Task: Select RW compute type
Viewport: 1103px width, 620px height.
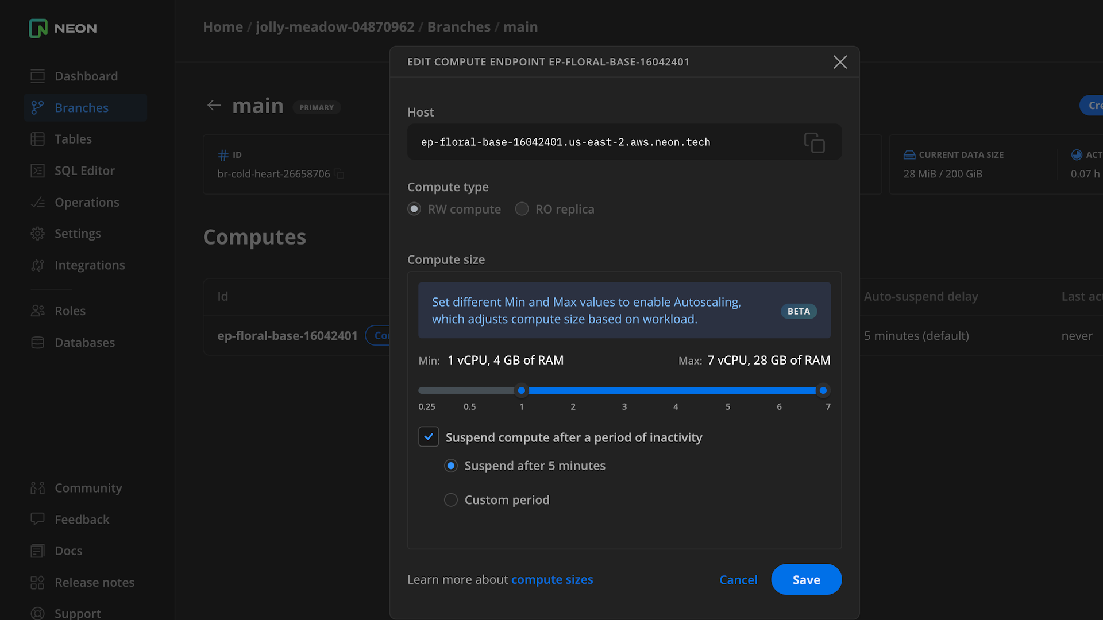Action: click(414, 209)
